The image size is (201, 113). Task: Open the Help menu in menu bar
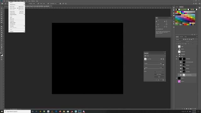click(37, 1)
